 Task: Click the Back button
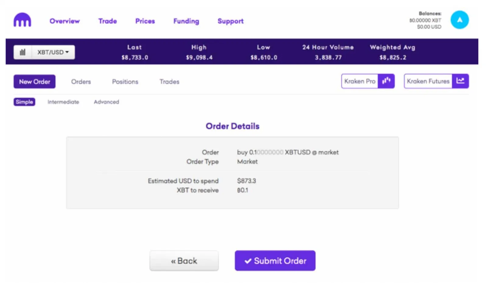coord(184,261)
